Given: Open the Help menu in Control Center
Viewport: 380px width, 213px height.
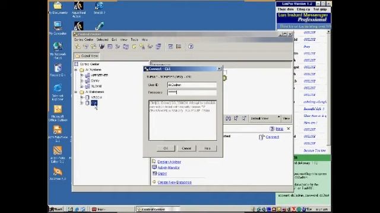Looking at the screenshot, I should [145, 40].
